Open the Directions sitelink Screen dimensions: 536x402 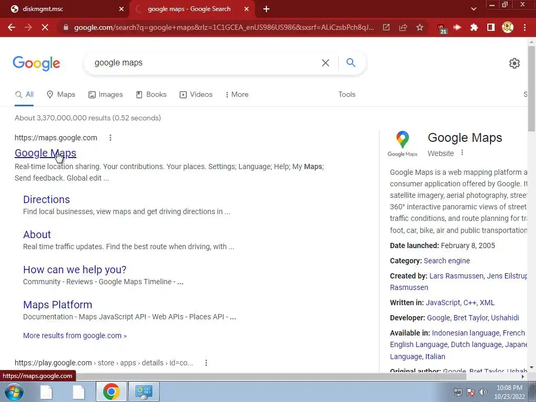[x=47, y=199]
